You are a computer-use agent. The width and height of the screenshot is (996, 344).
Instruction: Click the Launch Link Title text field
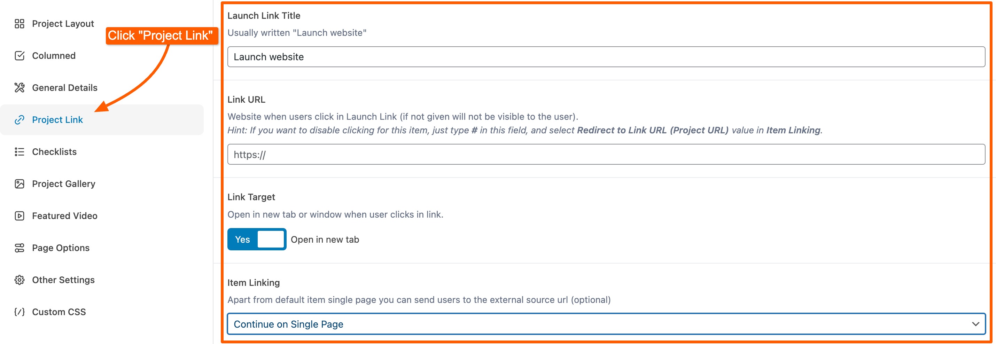pos(606,57)
